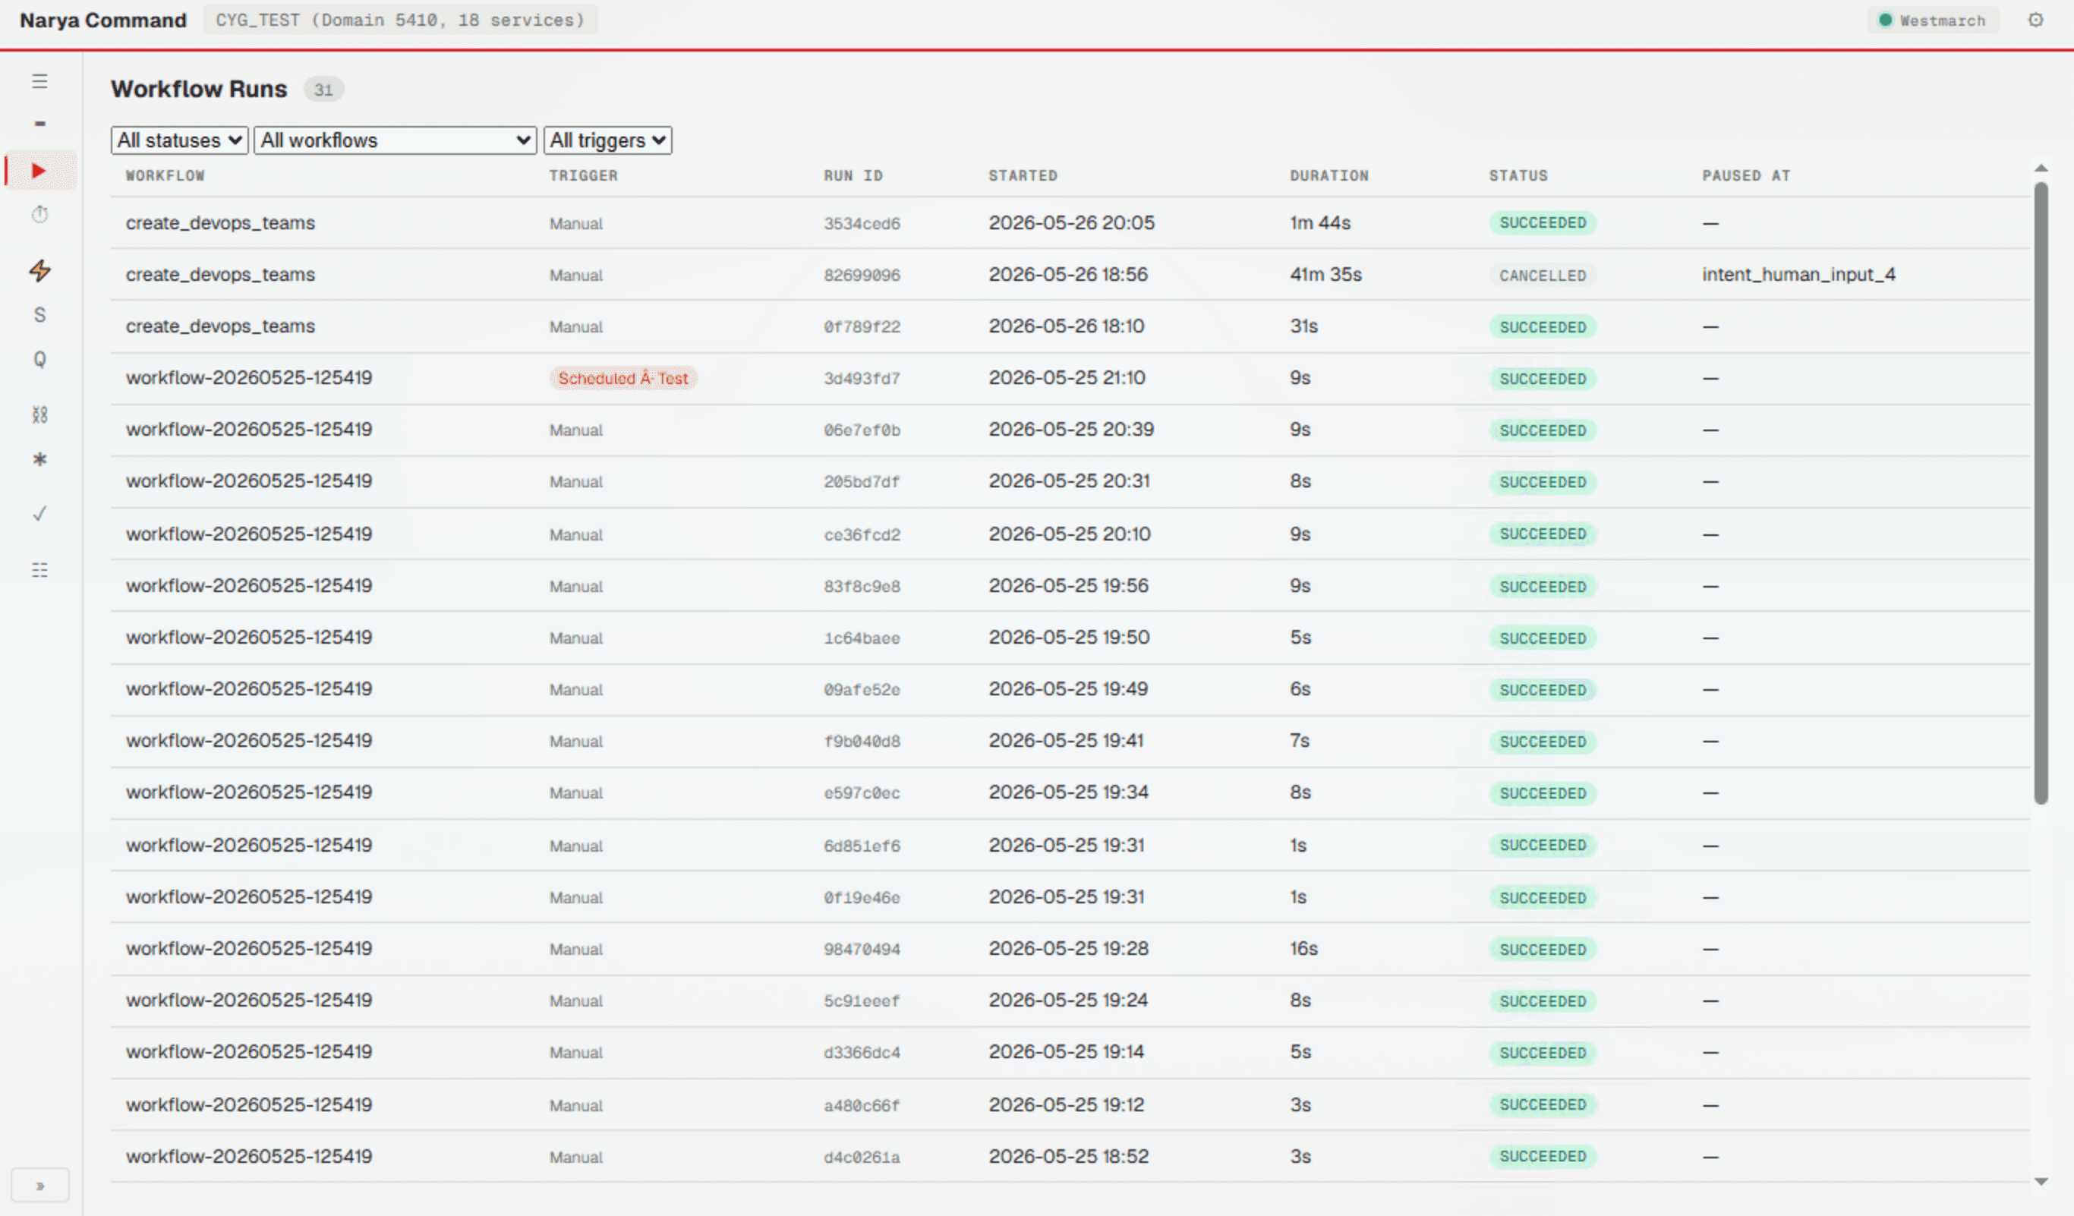2074x1216 pixels.
Task: Click the scrollbar down arrow
Action: click(x=2041, y=1181)
